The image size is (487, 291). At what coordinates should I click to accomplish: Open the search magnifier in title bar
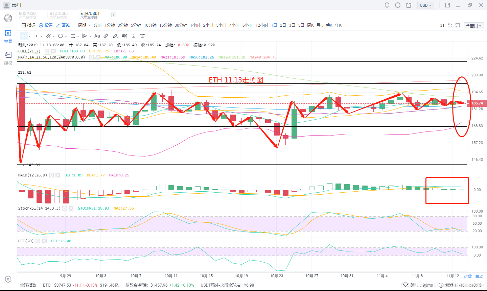pyautogui.click(x=398, y=5)
